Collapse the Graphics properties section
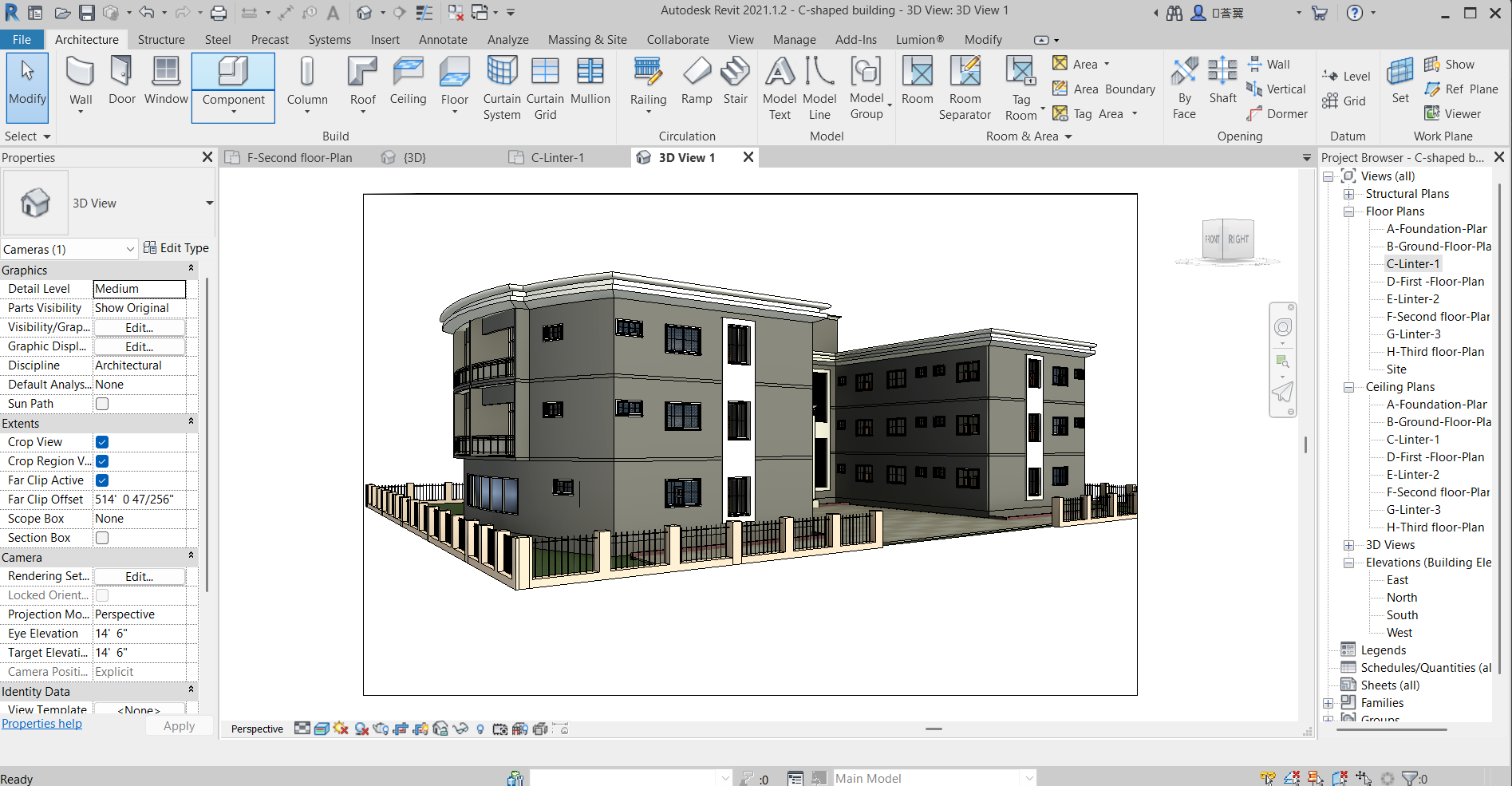Screen dimensions: 1512x786 [x=191, y=270]
